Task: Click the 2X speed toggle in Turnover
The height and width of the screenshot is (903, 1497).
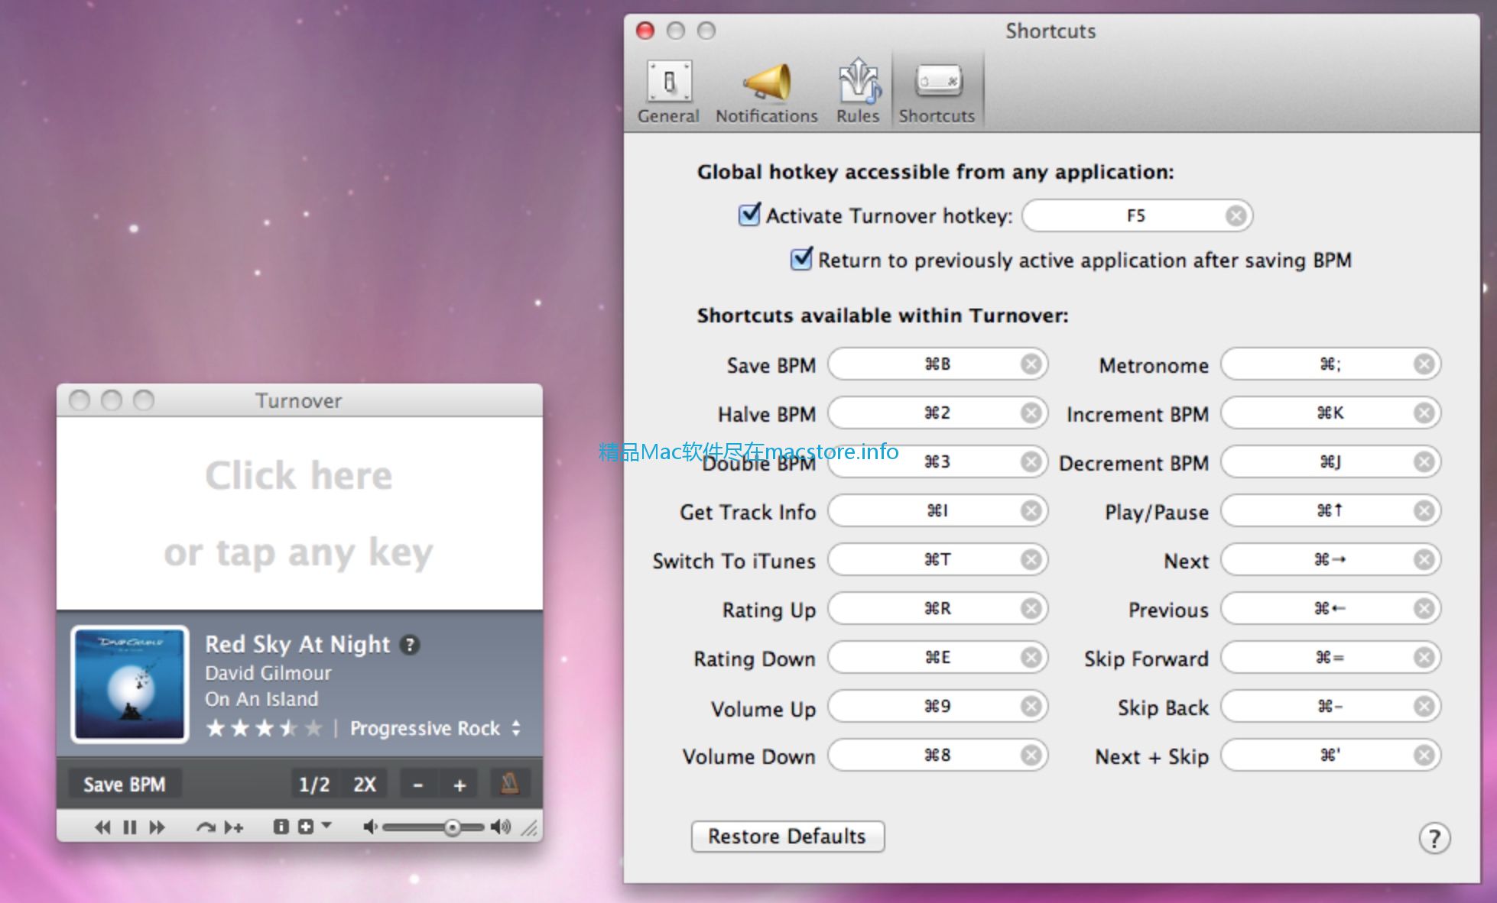Action: click(362, 782)
